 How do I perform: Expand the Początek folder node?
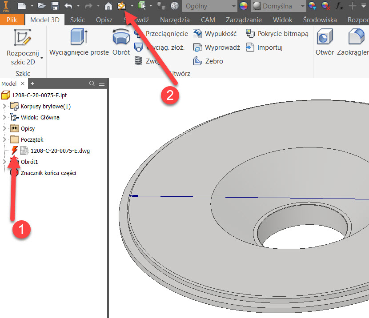click(4, 140)
